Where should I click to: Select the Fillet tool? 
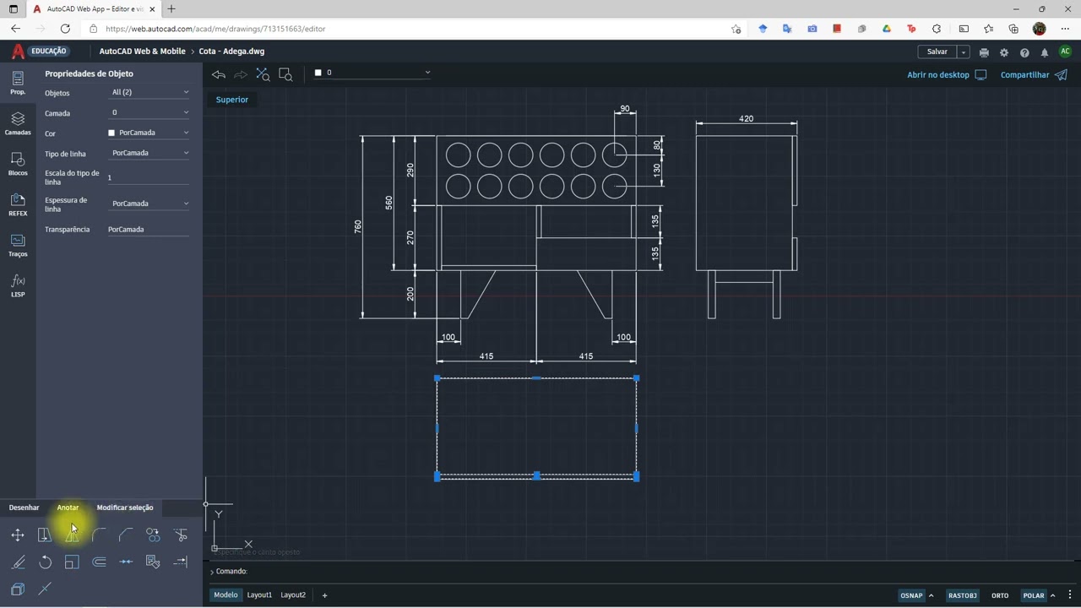(x=99, y=535)
